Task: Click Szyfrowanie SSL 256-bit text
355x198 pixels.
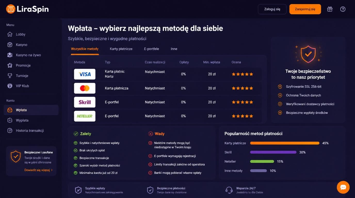Action: click(x=304, y=87)
